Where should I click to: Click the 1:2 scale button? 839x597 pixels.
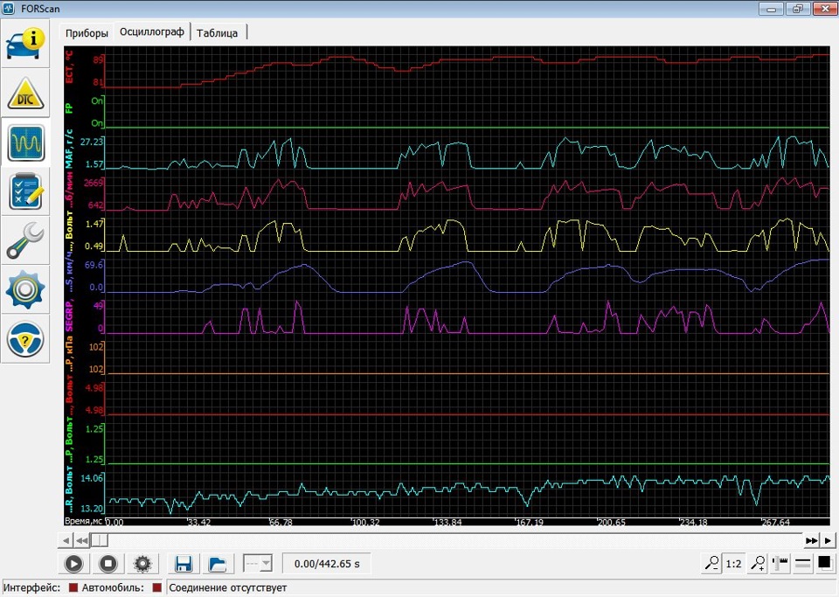733,564
